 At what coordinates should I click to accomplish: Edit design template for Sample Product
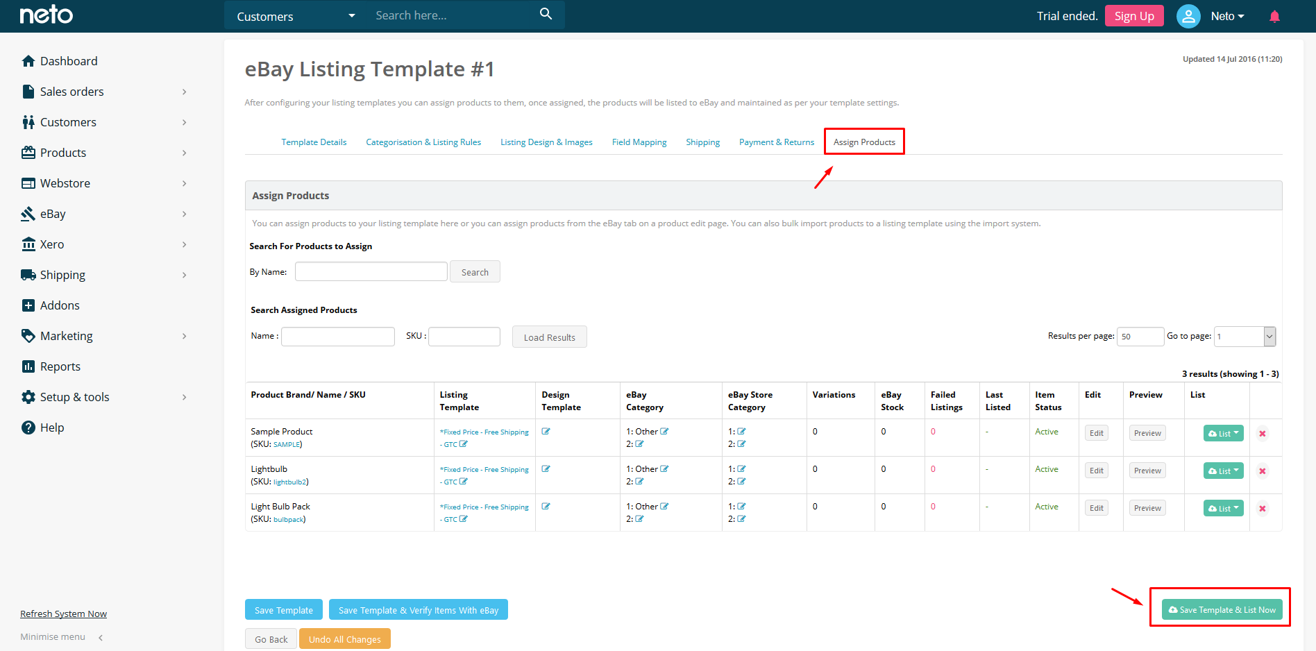pyautogui.click(x=546, y=431)
